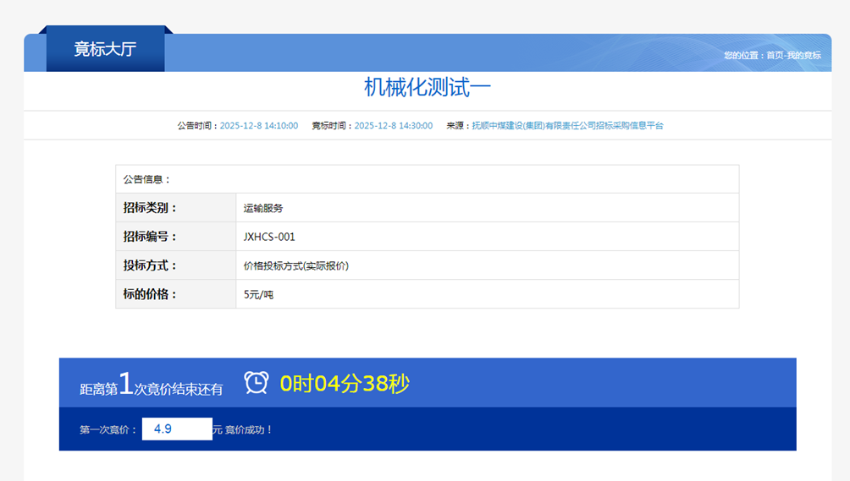Click the 价格投标方式(实际报价) value
This screenshot has height=481, width=850.
[x=296, y=265]
